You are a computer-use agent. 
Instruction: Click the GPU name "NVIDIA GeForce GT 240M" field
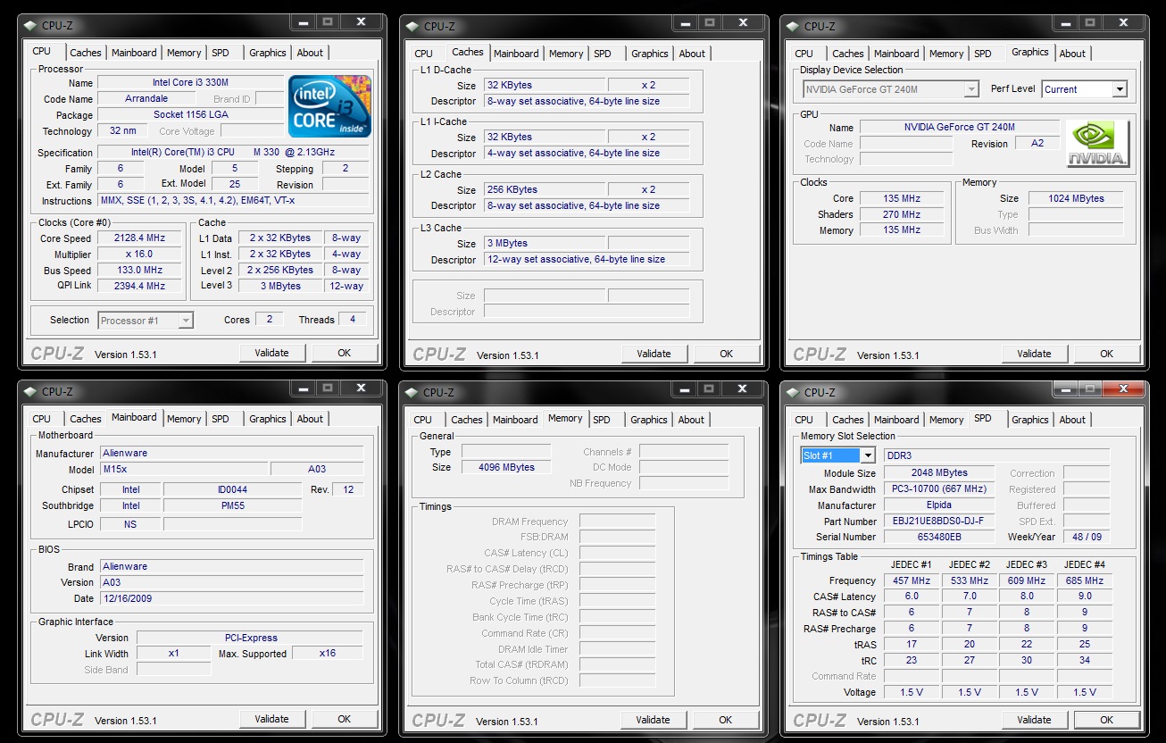959,128
